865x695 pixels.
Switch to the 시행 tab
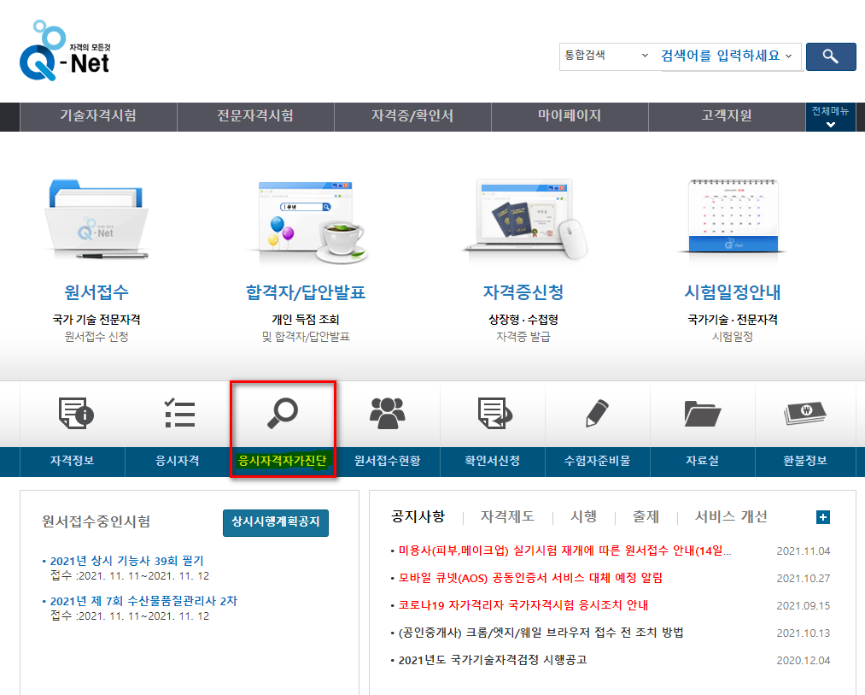coord(584,516)
